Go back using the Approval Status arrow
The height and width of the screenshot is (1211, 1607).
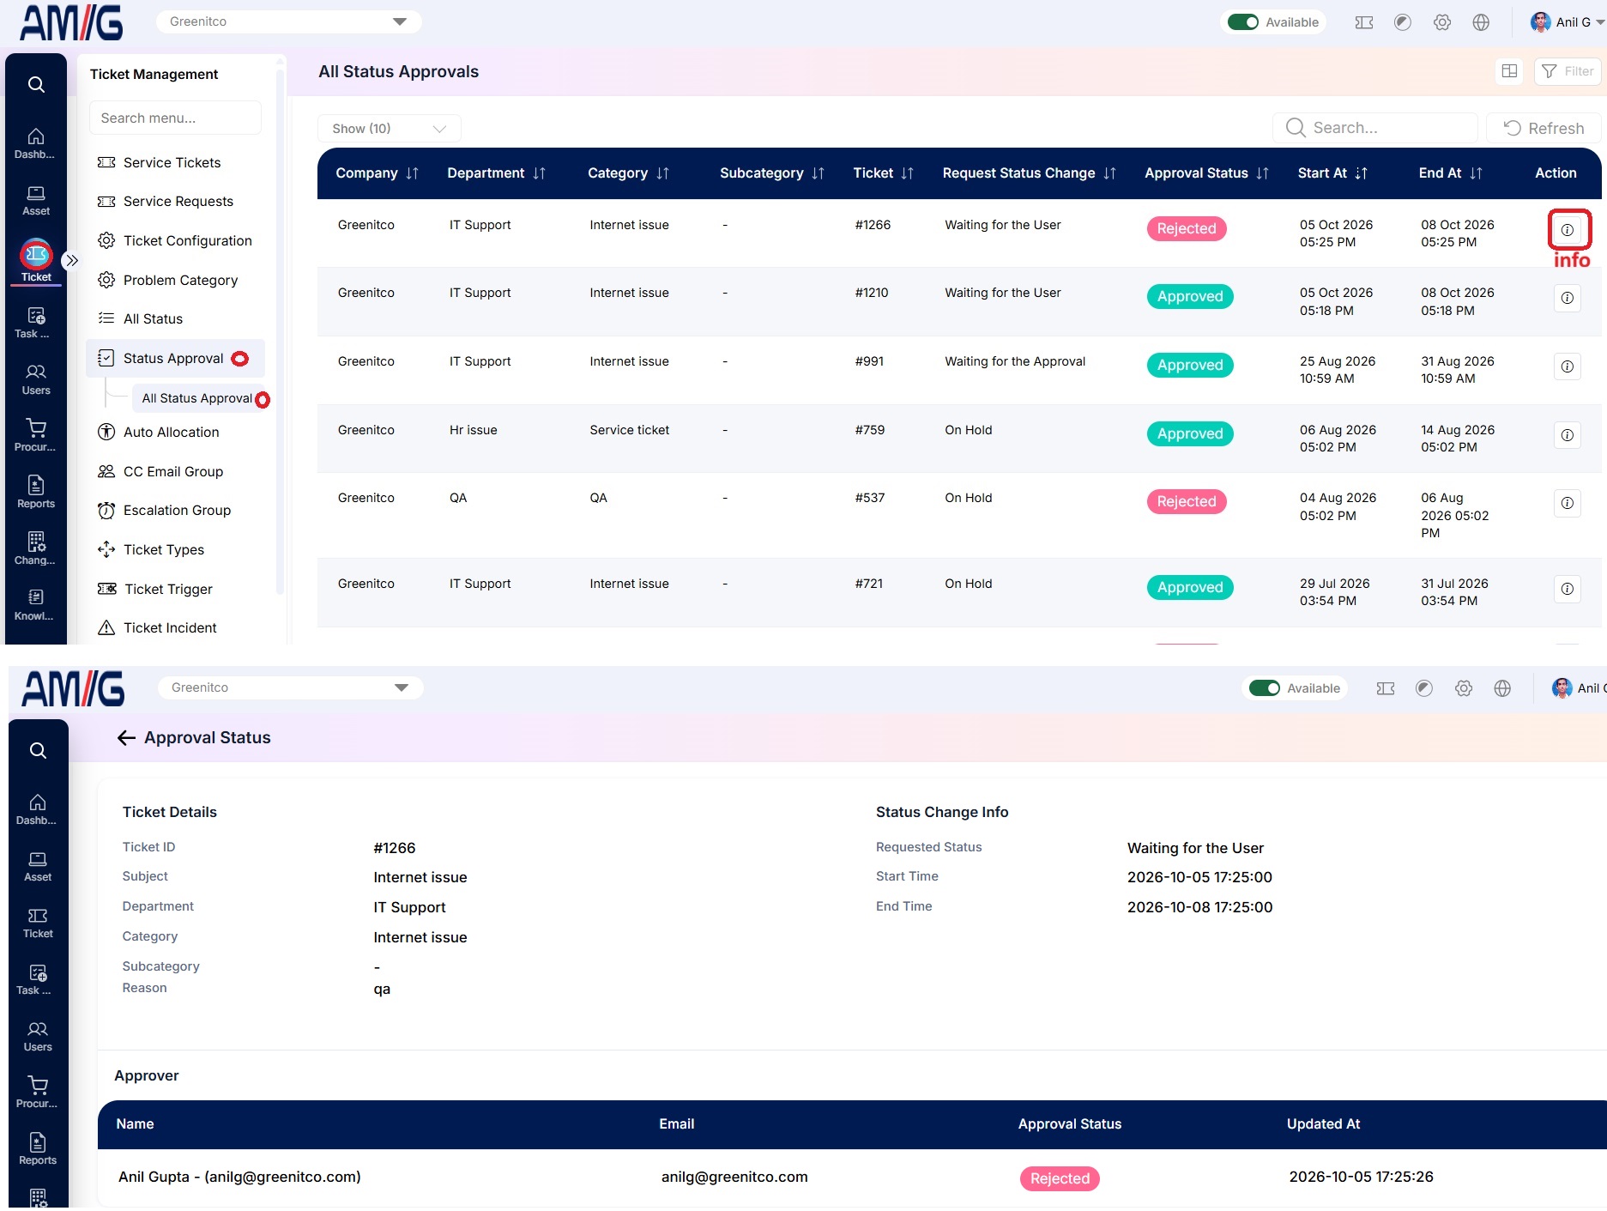click(x=126, y=738)
